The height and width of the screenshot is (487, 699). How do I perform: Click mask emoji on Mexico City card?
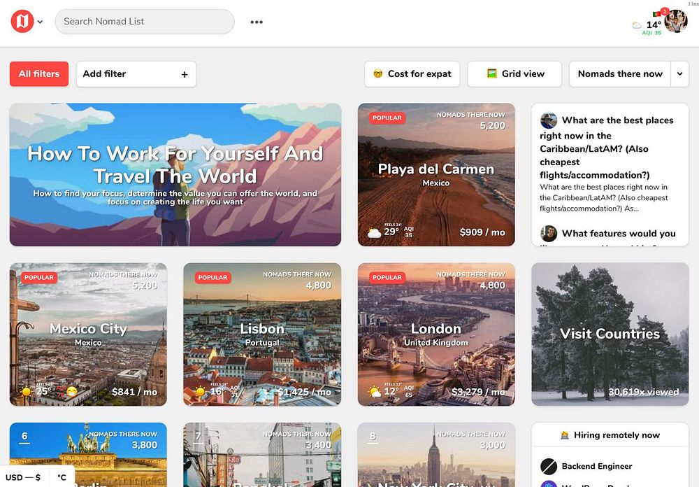71,393
